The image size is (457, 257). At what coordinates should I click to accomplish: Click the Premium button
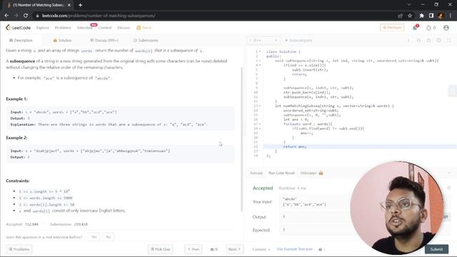coord(392,27)
